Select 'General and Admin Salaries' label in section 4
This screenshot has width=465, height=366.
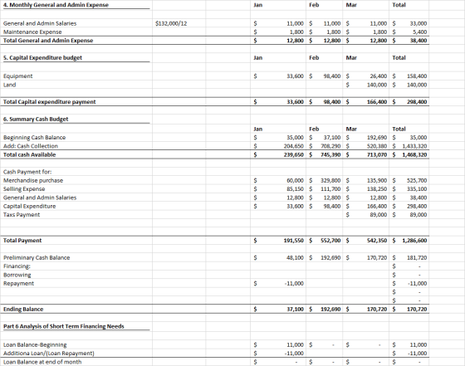(x=40, y=23)
